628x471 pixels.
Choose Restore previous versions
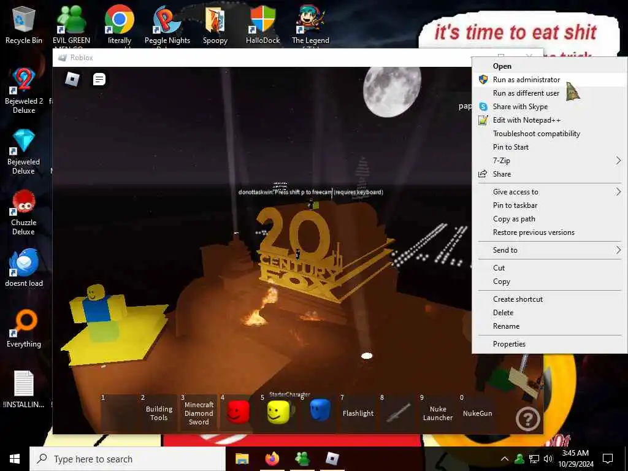point(549,232)
